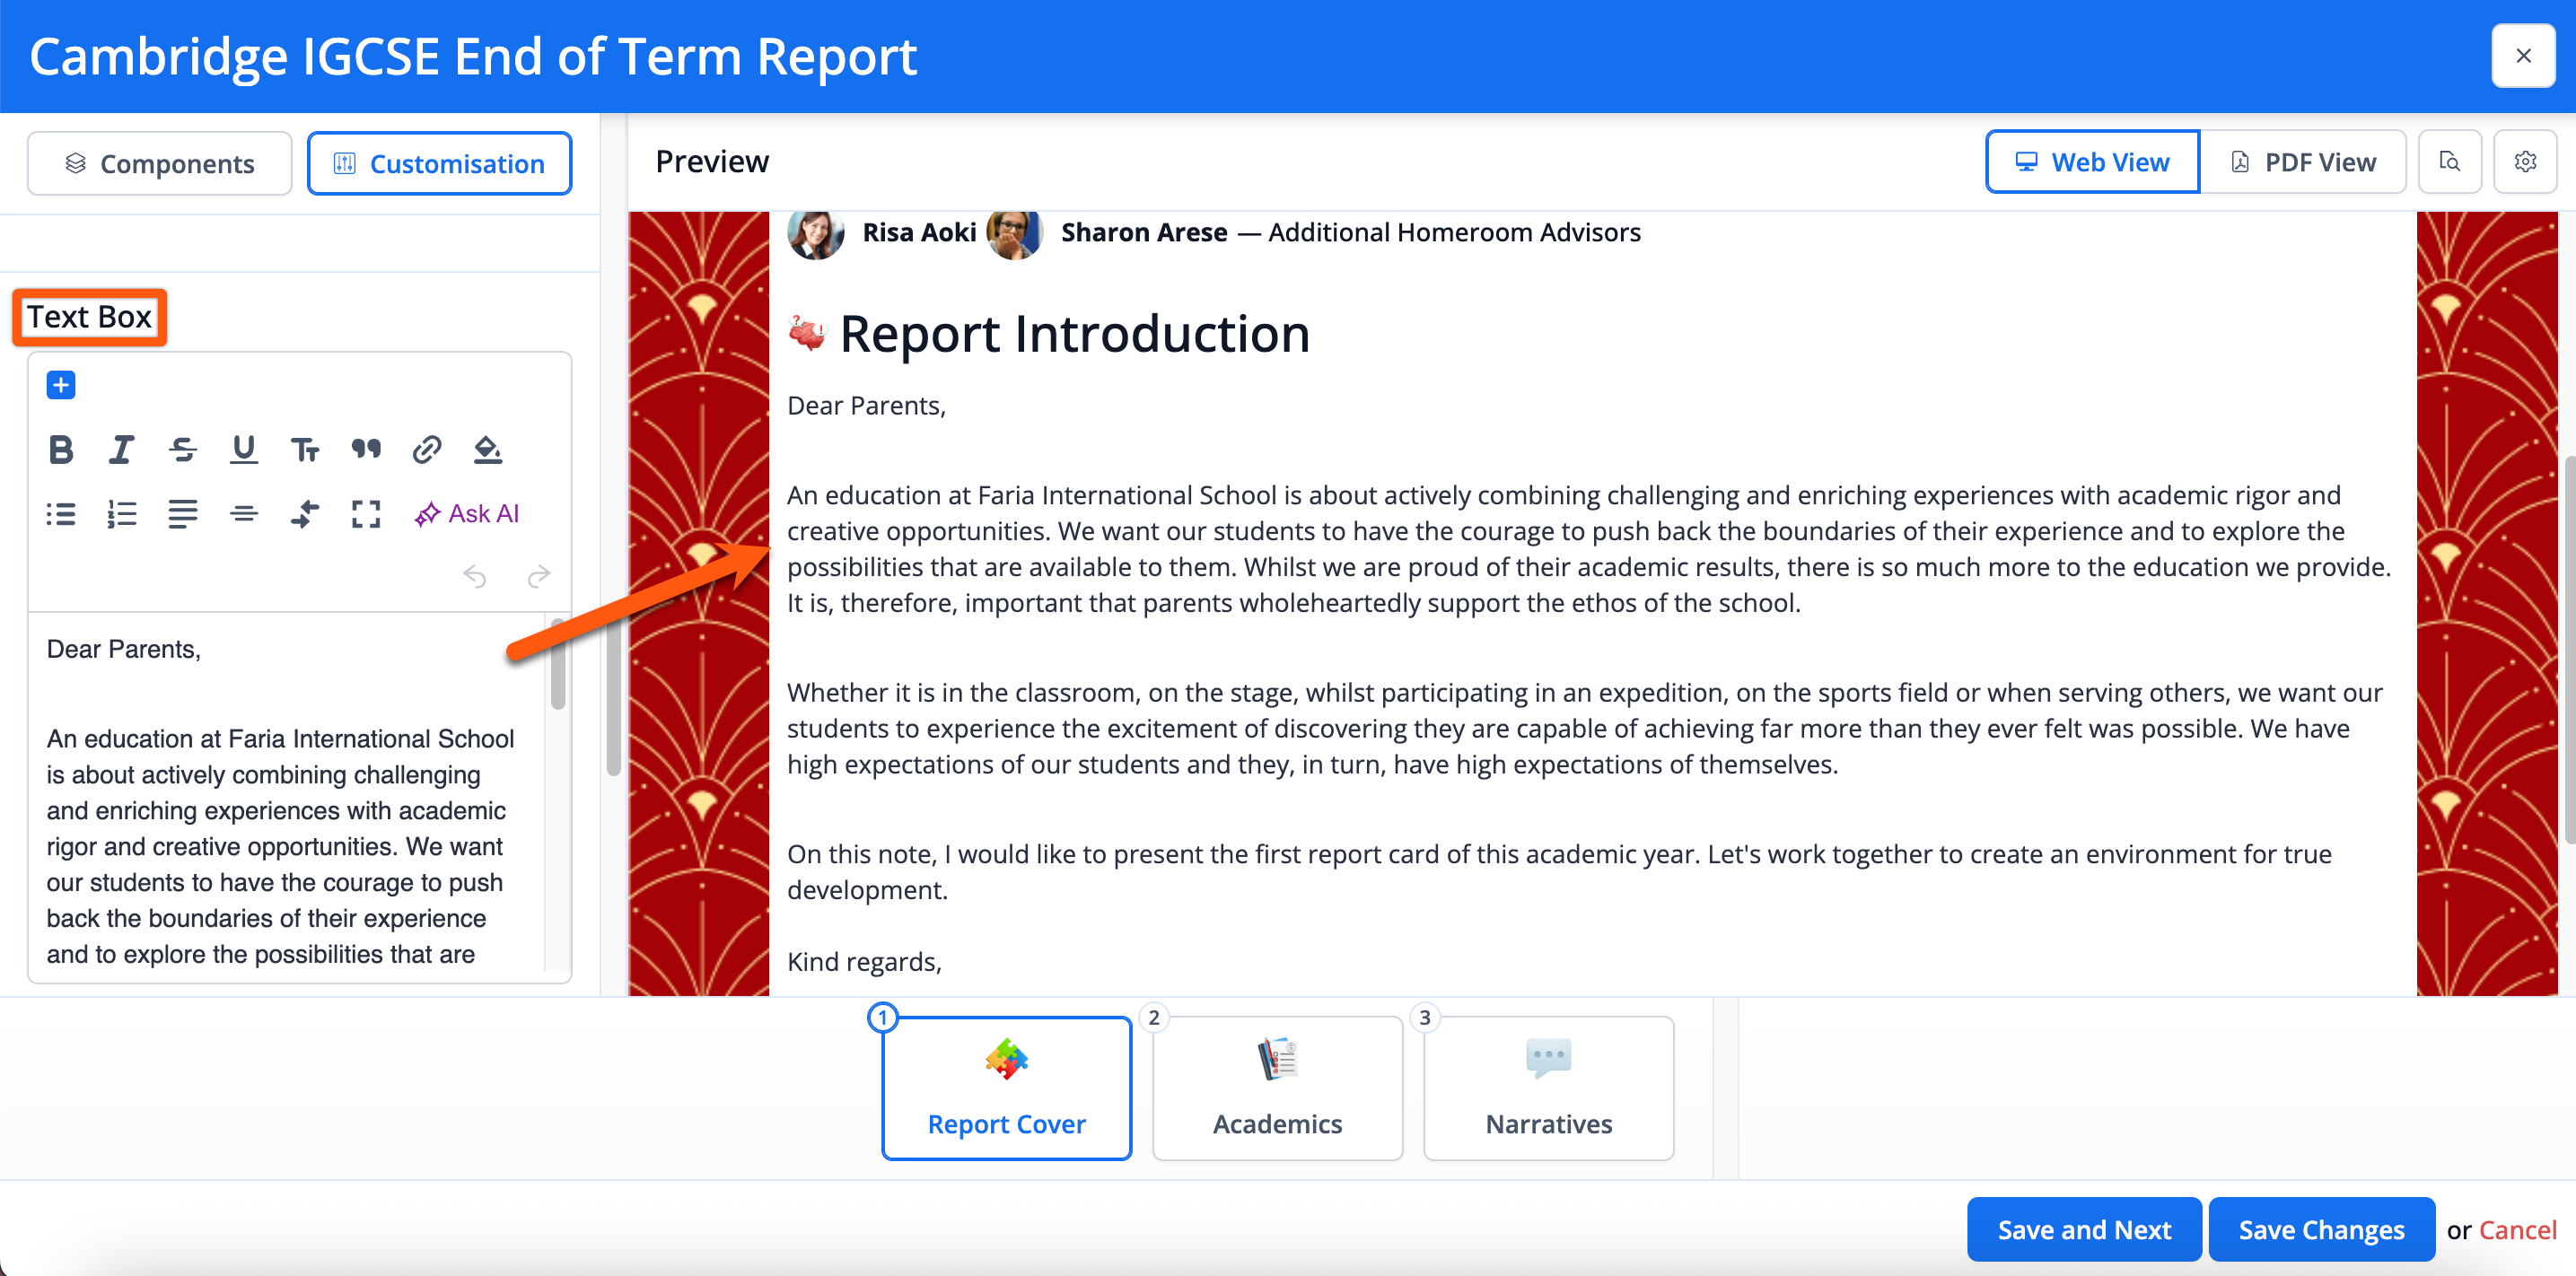Switch to PDF View
This screenshot has width=2576, height=1276.
point(2302,162)
